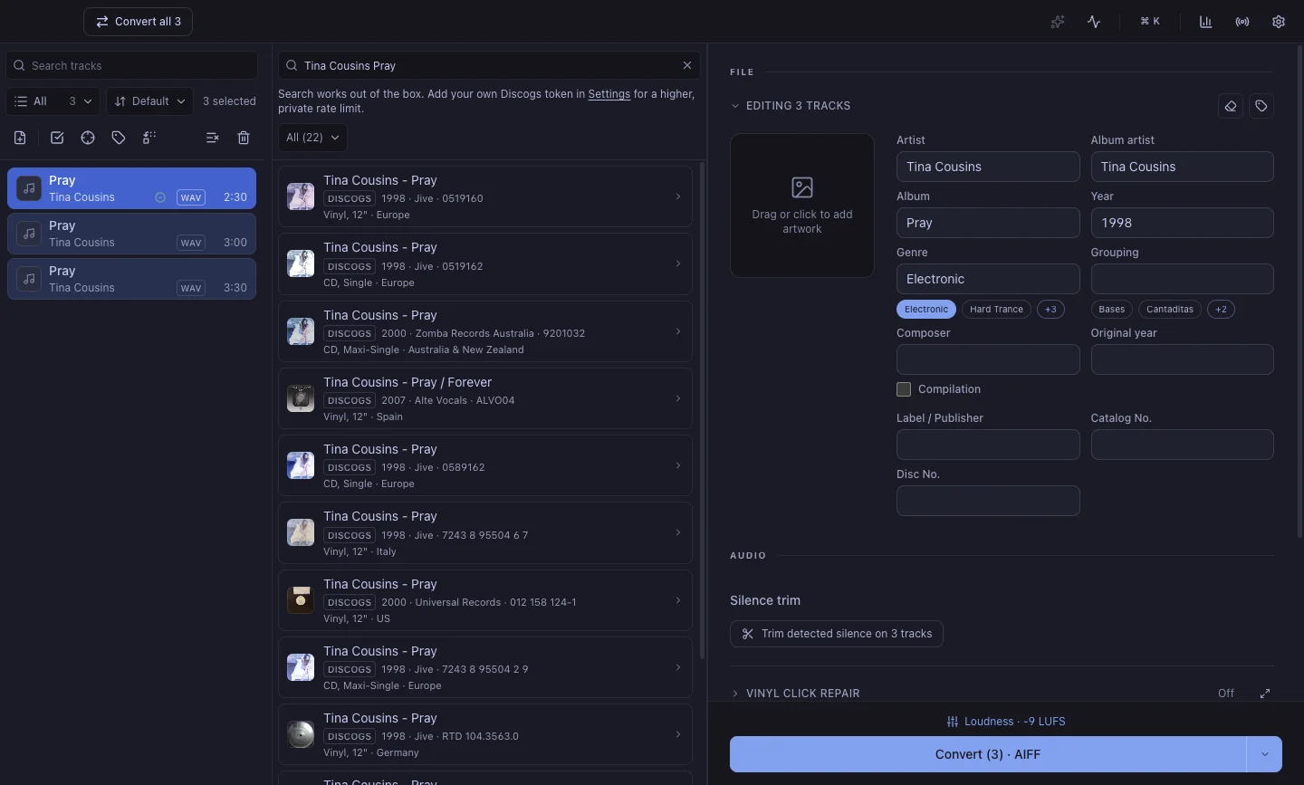Viewport: 1304px width, 785px height.
Task: Expand the Vinyl Click Repair section
Action: pos(735,694)
